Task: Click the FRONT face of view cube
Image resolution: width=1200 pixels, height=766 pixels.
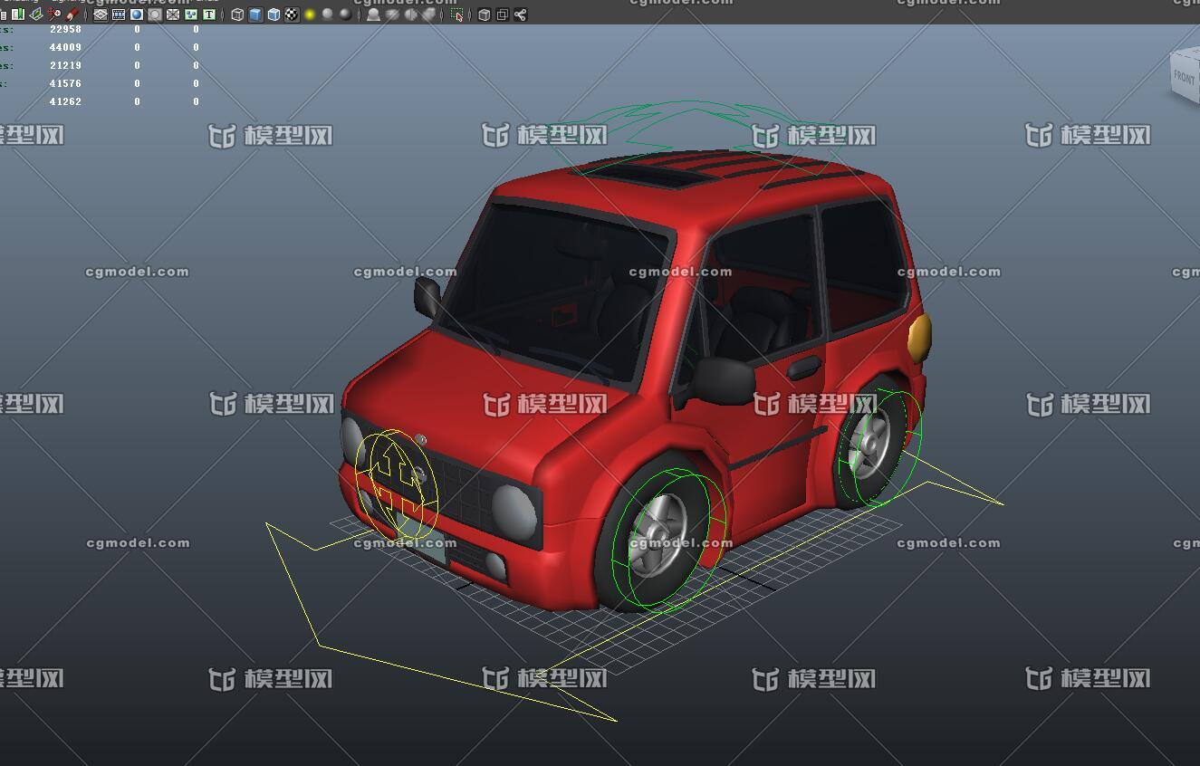Action: (x=1184, y=76)
